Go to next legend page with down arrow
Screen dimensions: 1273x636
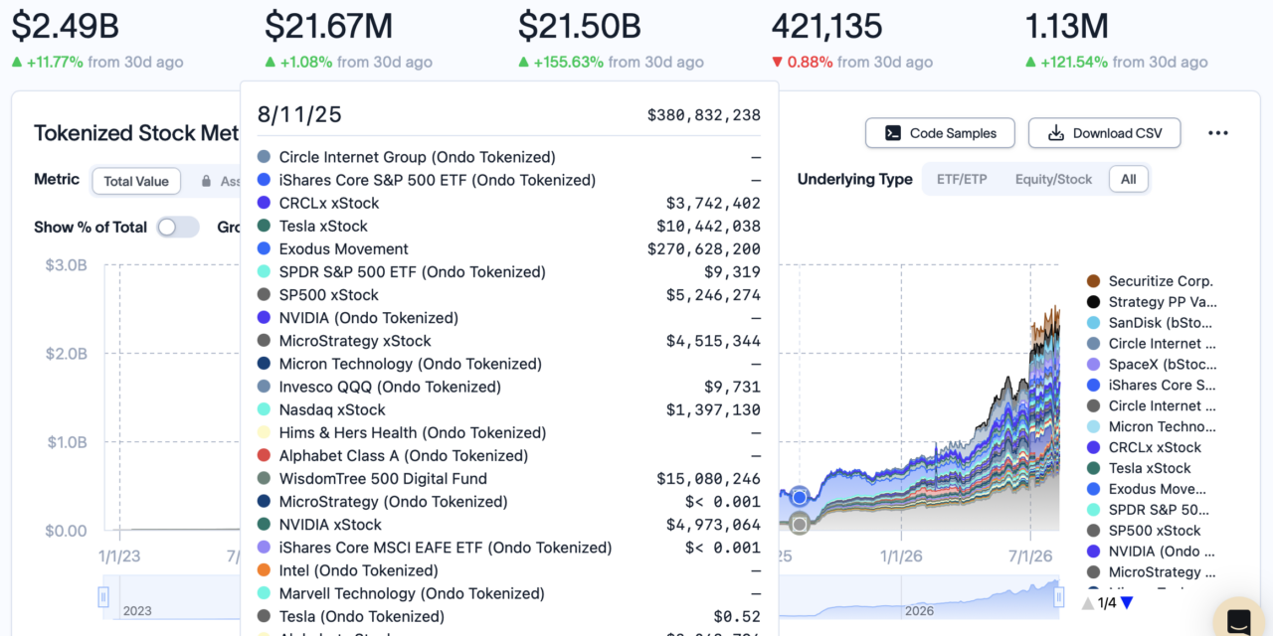pyautogui.click(x=1127, y=602)
